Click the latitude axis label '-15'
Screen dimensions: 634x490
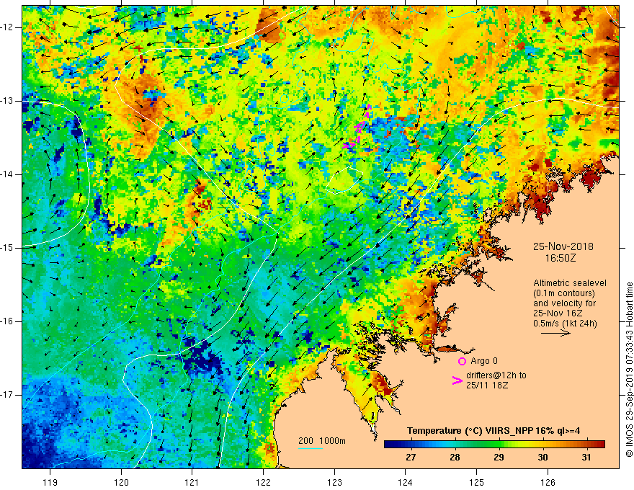(7, 248)
